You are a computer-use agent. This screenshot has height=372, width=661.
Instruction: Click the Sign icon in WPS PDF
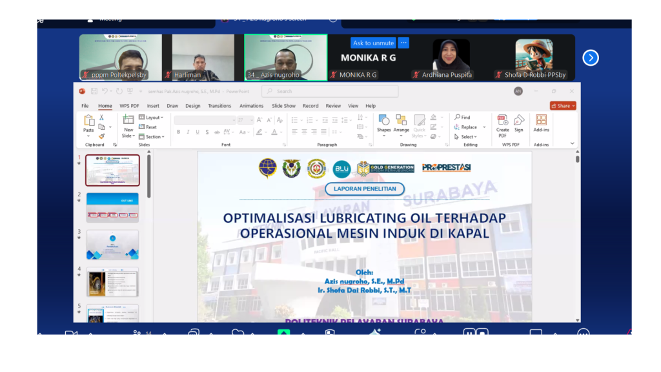519,121
